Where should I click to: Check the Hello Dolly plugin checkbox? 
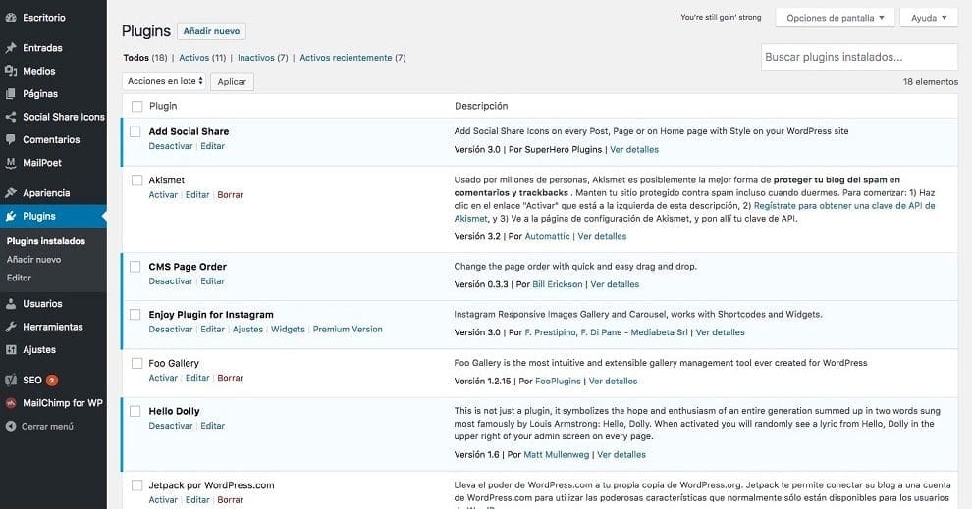135,411
